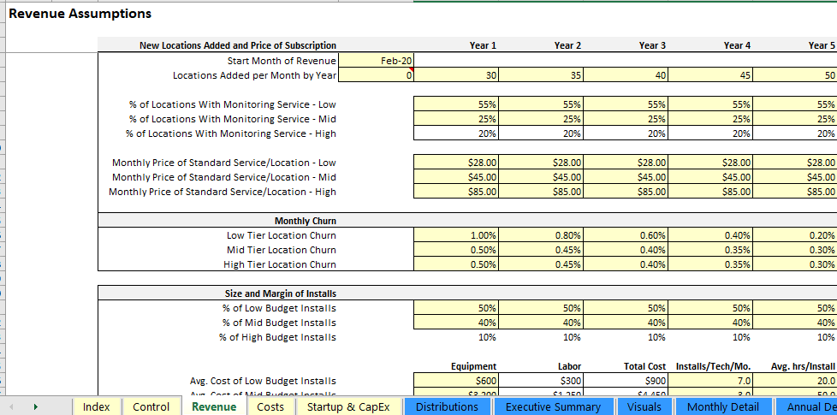Click the Revenue Assumptions heading
837x415 pixels.
click(x=80, y=14)
